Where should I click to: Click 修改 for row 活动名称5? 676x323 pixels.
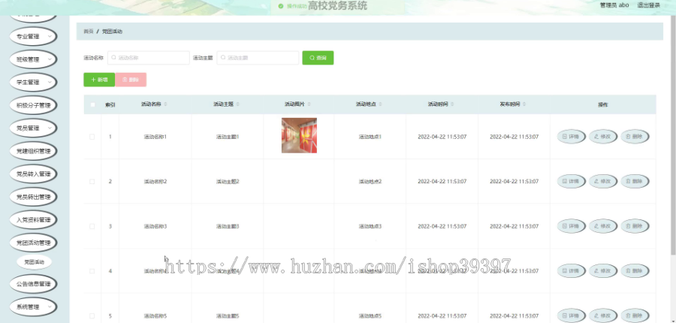click(603, 316)
